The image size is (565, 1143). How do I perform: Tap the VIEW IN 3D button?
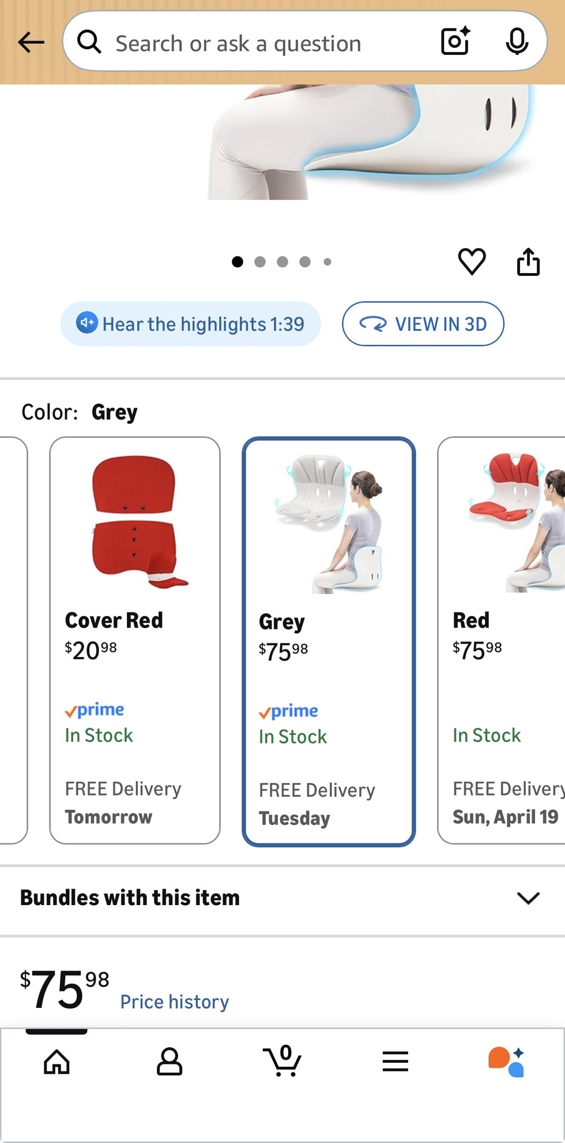pyautogui.click(x=423, y=324)
